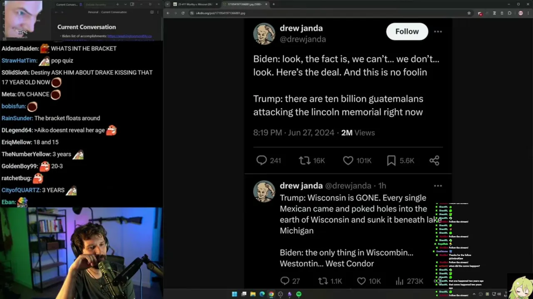Click the CityofQUARTZ chat username
533x299 pixels.
click(x=21, y=190)
